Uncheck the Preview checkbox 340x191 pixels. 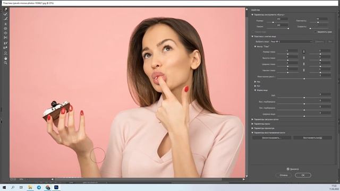[288, 169]
